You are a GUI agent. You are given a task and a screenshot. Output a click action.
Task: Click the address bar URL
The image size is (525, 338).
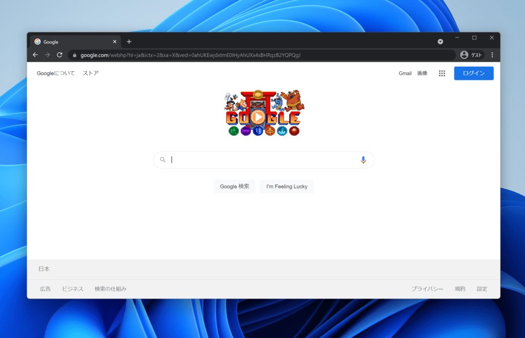[x=190, y=55]
